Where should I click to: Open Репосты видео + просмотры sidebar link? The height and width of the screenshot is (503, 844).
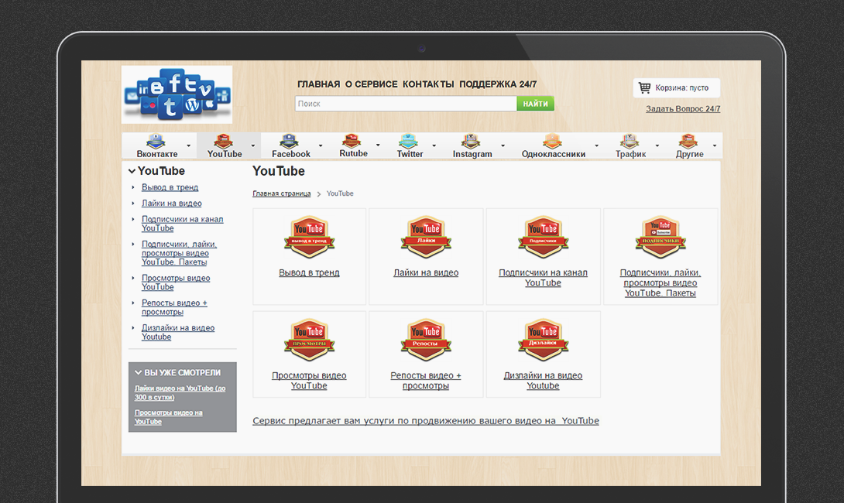pyautogui.click(x=174, y=307)
